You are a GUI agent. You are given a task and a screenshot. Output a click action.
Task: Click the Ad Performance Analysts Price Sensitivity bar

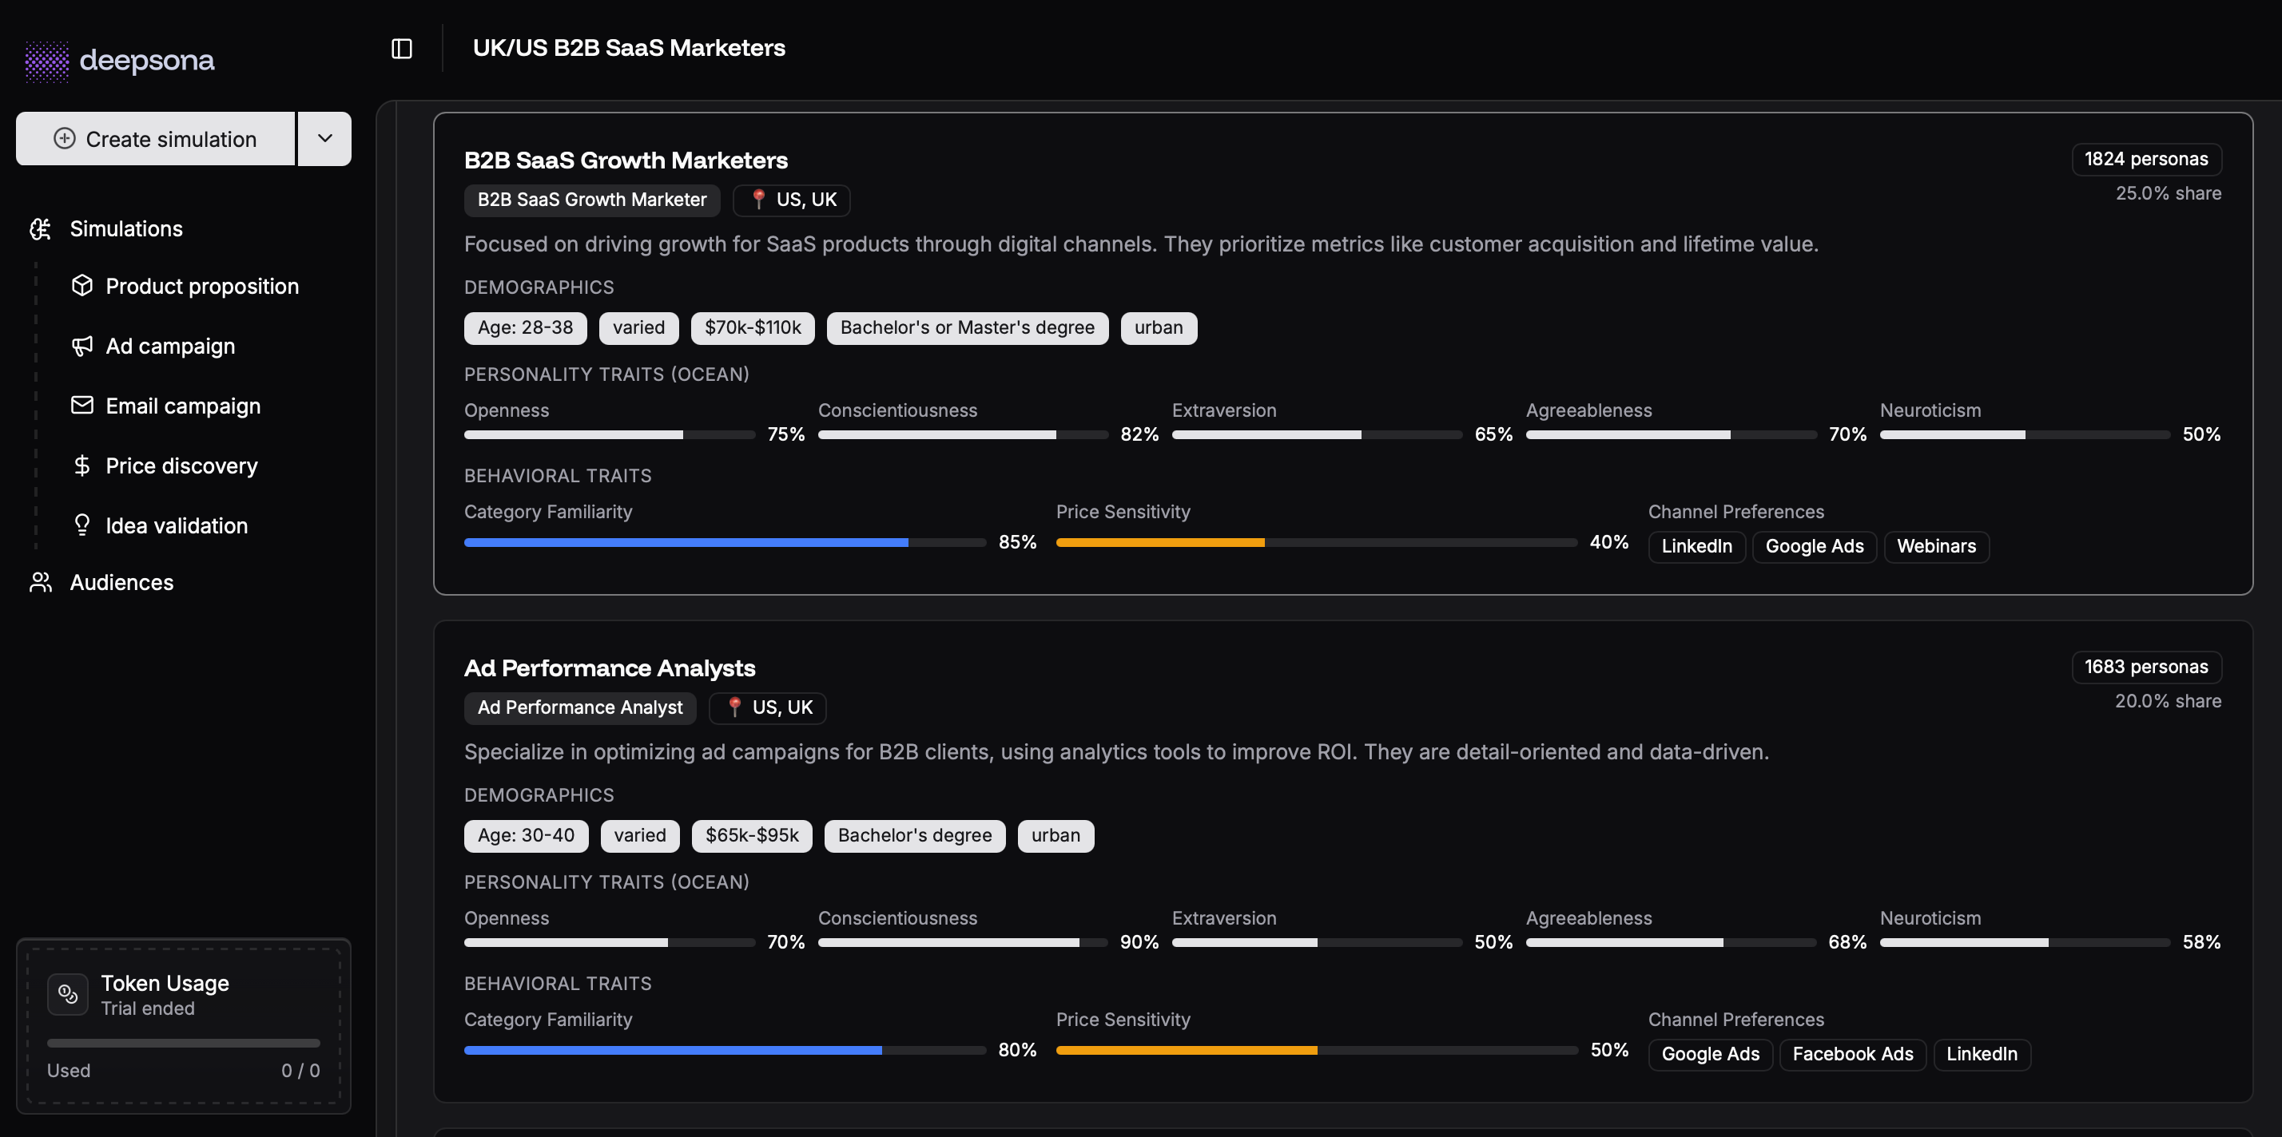click(x=1315, y=1050)
